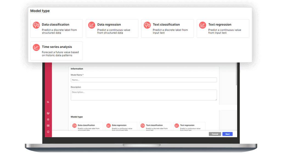The width and height of the screenshot is (281, 158).
Task: Pick Time series analysis as model type
Action: point(56,51)
